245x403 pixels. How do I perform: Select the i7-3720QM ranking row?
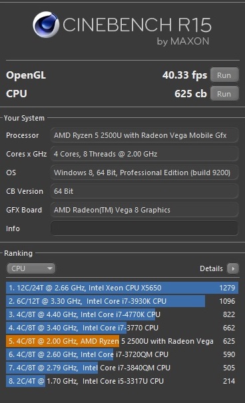(x=122, y=354)
